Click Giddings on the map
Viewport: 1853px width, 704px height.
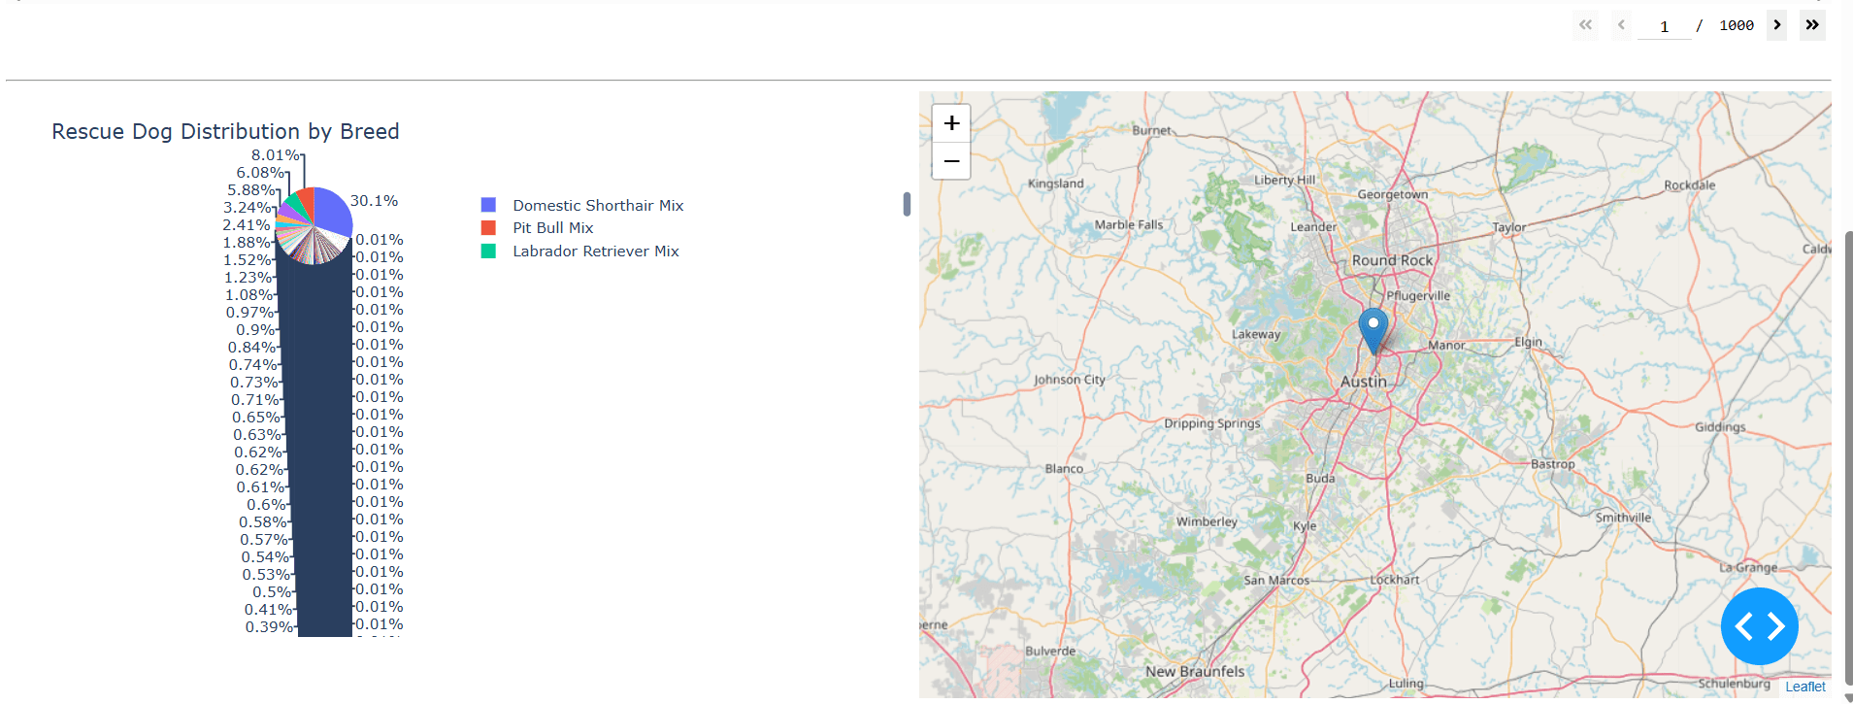1720,426
